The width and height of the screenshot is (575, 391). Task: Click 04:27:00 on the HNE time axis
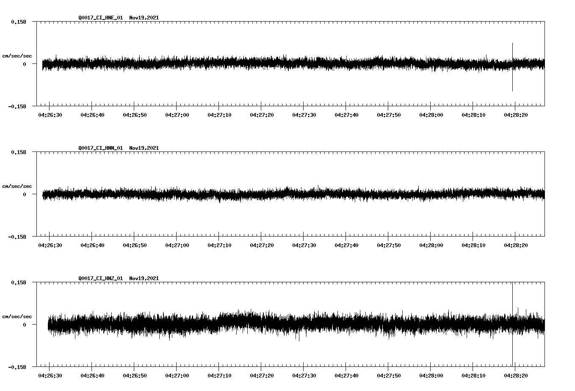click(x=177, y=115)
